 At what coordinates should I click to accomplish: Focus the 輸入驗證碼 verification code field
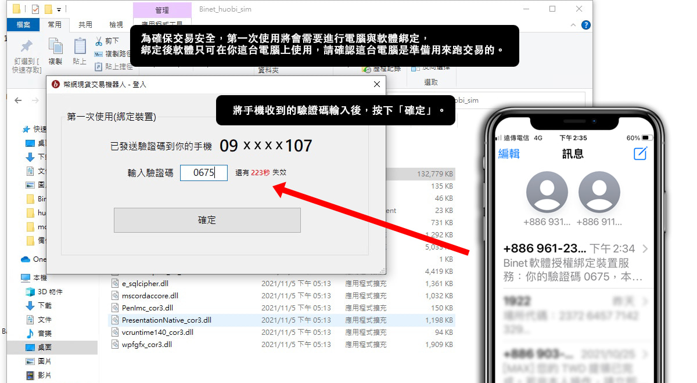point(203,172)
